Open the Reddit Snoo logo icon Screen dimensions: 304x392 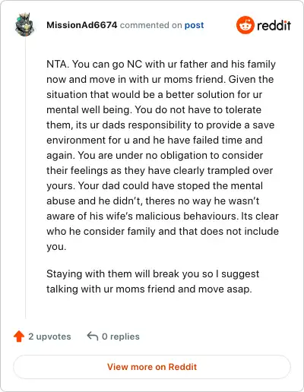(245, 25)
